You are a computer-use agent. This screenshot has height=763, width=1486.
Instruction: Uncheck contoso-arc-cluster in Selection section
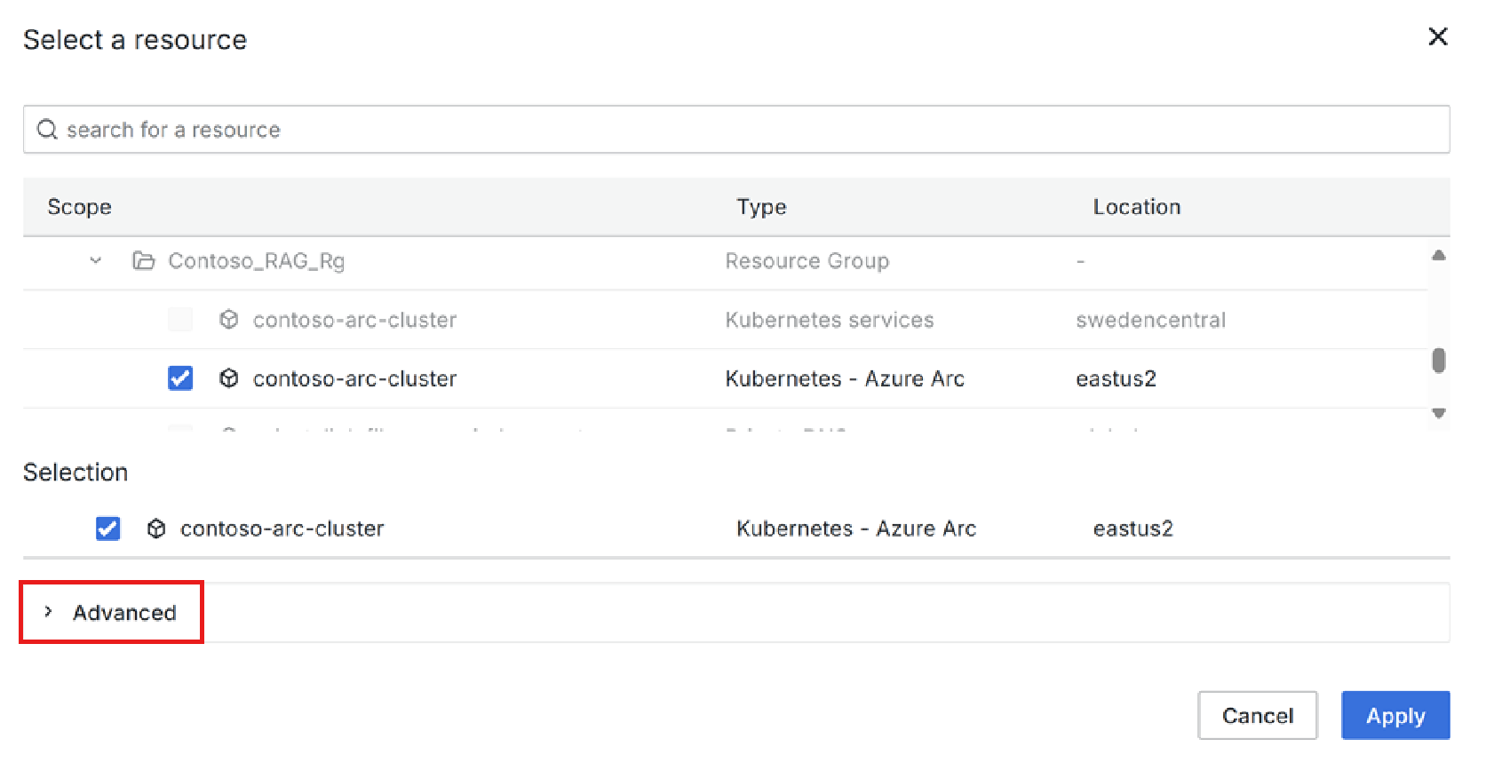coord(108,529)
